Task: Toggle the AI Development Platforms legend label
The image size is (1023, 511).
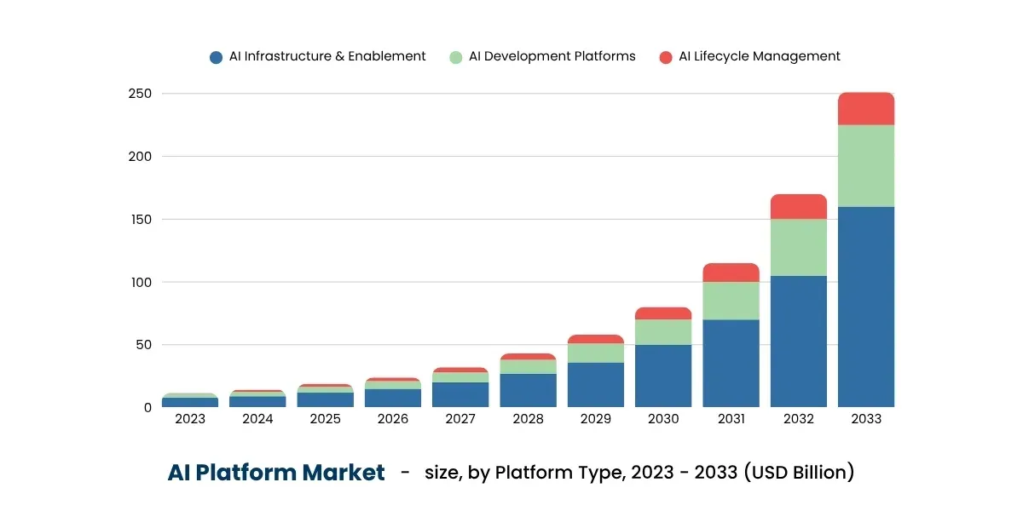Action: click(552, 56)
